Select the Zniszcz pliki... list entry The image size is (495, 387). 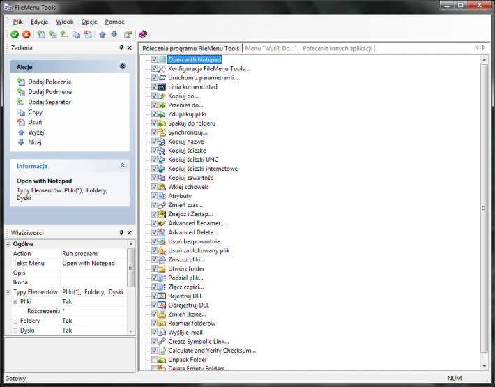coord(186,259)
